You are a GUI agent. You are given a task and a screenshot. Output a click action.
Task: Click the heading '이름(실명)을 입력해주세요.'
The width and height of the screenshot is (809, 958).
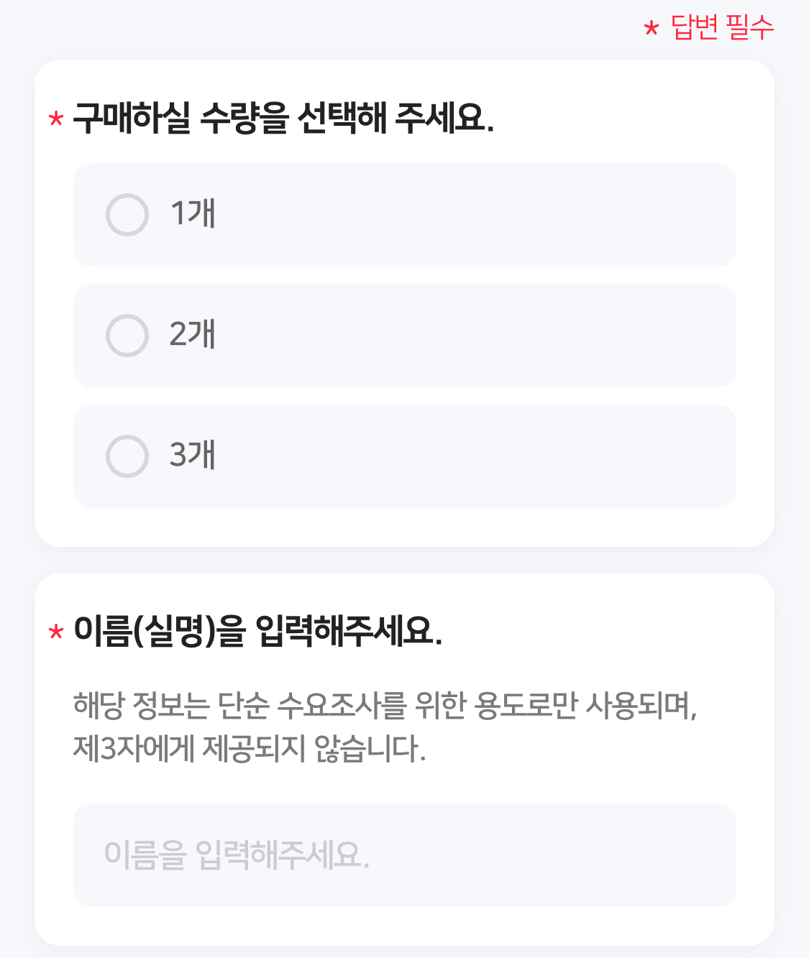[257, 632]
